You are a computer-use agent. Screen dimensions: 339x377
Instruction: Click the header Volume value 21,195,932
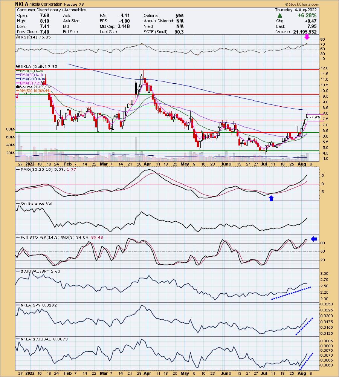[x=305, y=32]
